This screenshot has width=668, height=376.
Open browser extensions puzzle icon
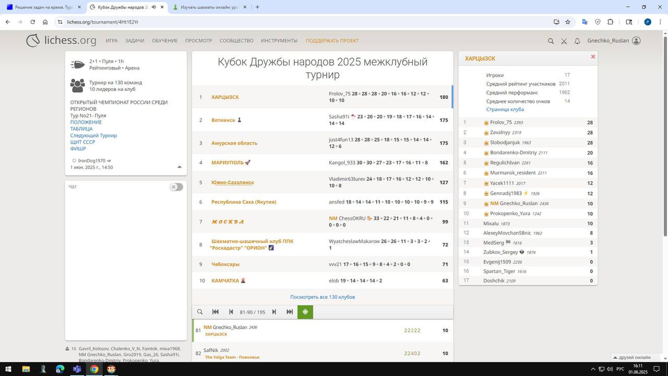611,22
